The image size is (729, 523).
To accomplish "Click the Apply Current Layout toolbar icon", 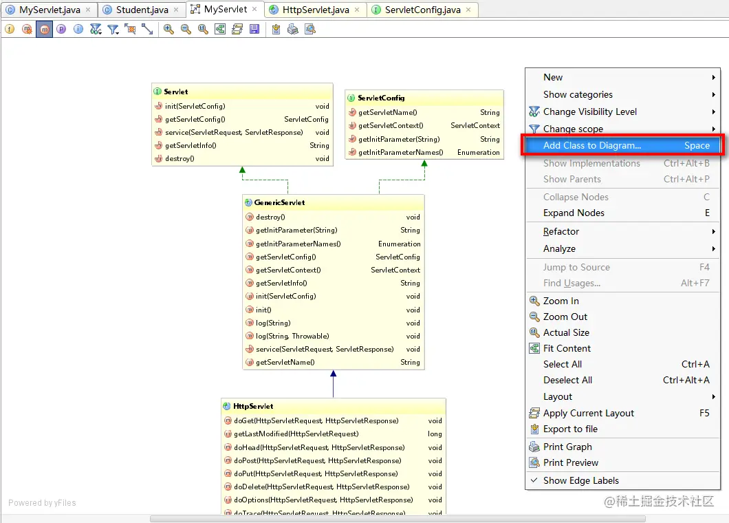I will (237, 30).
